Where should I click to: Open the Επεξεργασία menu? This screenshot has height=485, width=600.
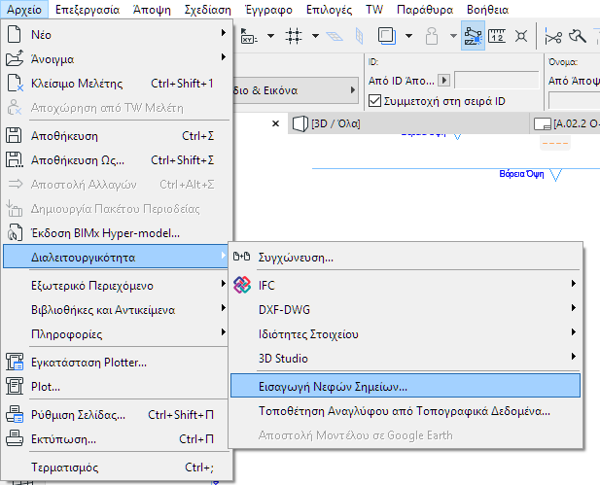click(88, 9)
